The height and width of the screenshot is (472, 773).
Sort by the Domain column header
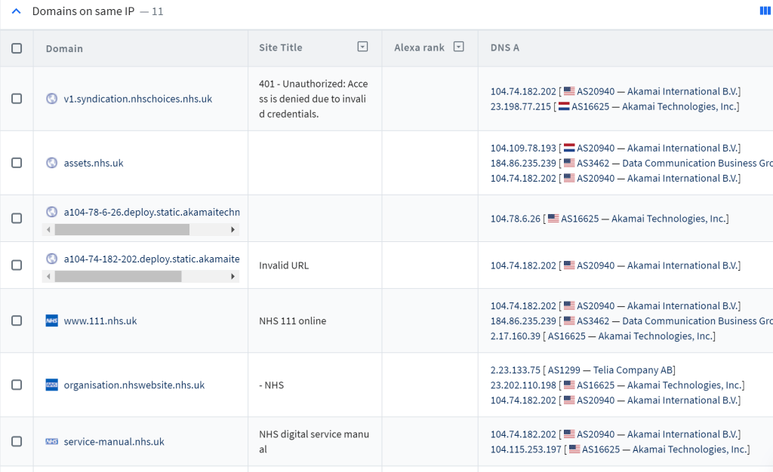tap(64, 48)
